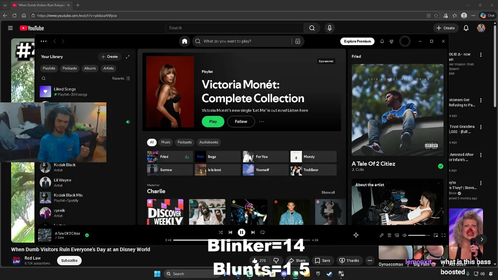Click in YouTube search field

click(235, 28)
